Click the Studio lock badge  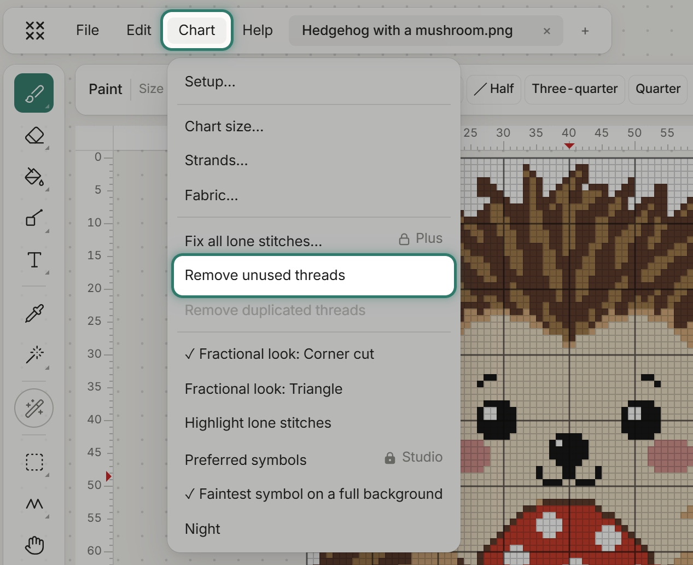pyautogui.click(x=414, y=457)
